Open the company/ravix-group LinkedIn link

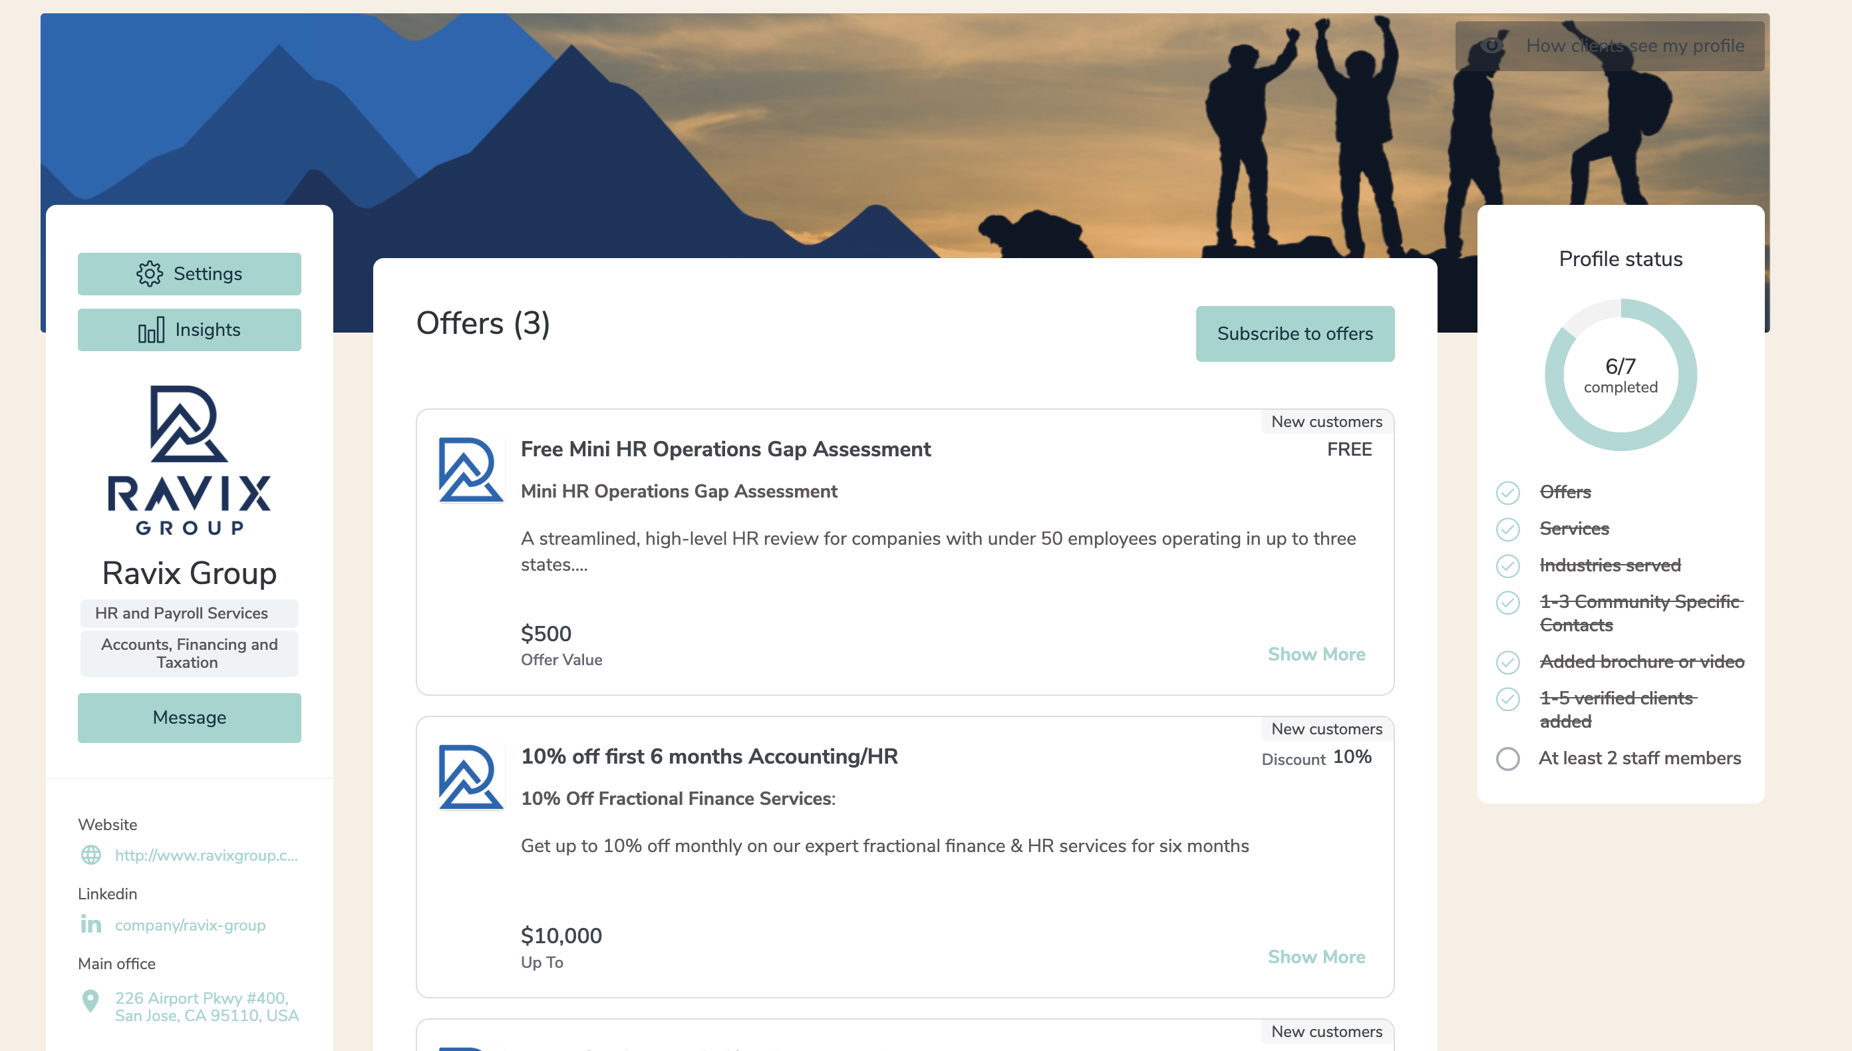coord(190,925)
